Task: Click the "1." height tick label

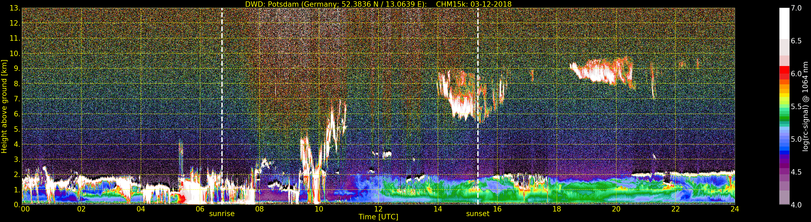Action: coord(17,189)
